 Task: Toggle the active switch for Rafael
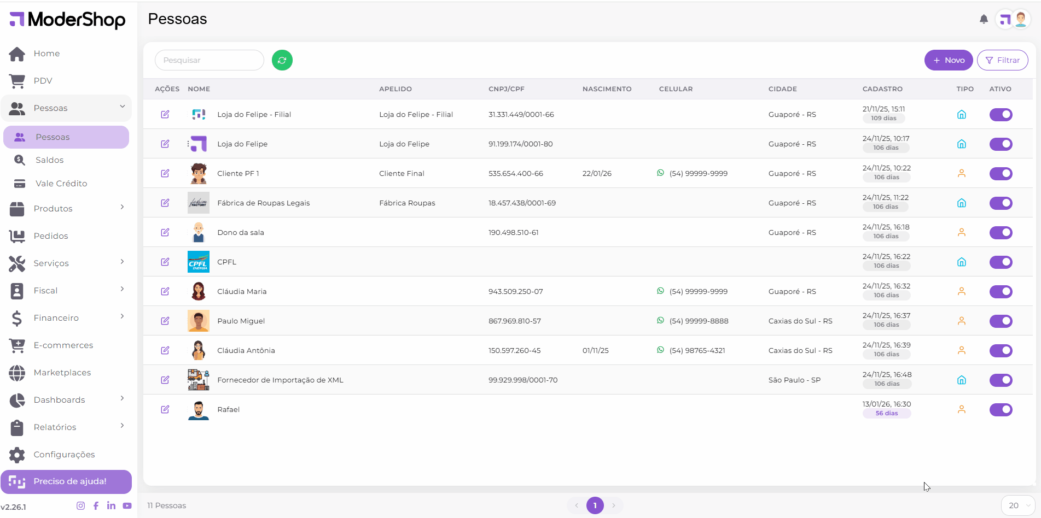(1001, 410)
